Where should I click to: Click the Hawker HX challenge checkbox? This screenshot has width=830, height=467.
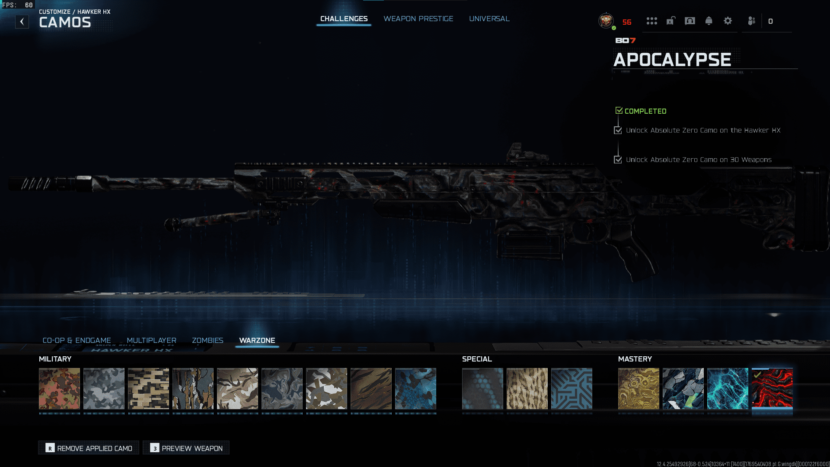pyautogui.click(x=618, y=130)
